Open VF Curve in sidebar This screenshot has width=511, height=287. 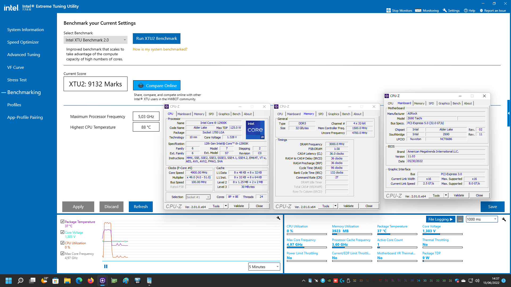[16, 67]
